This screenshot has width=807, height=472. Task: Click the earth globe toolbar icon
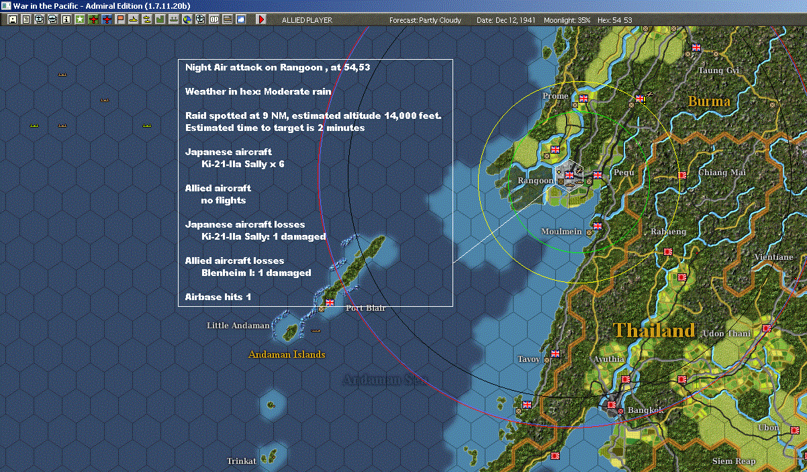187,19
